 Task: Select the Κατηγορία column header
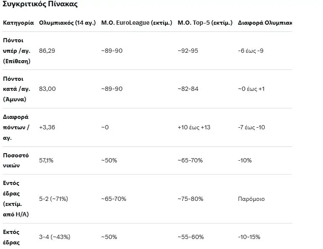pos(18,23)
